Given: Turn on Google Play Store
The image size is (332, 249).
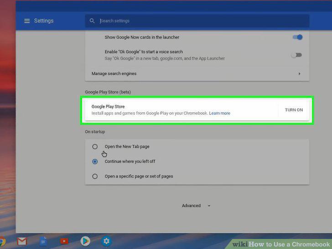Looking at the screenshot, I should pos(294,110).
